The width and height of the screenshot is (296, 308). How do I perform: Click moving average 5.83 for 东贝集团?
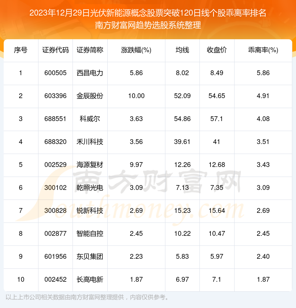coord(182,257)
